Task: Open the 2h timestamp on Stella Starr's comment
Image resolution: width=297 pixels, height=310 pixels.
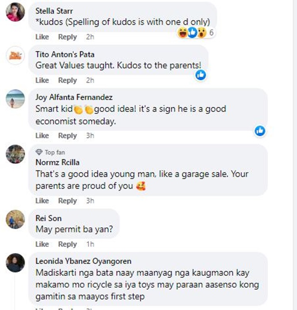Action: point(90,37)
